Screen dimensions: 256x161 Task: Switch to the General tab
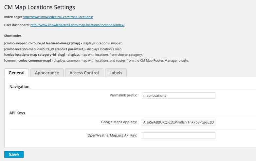tap(16, 73)
